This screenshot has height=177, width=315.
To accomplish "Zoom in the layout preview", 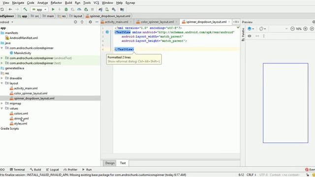I will [x=305, y=29].
